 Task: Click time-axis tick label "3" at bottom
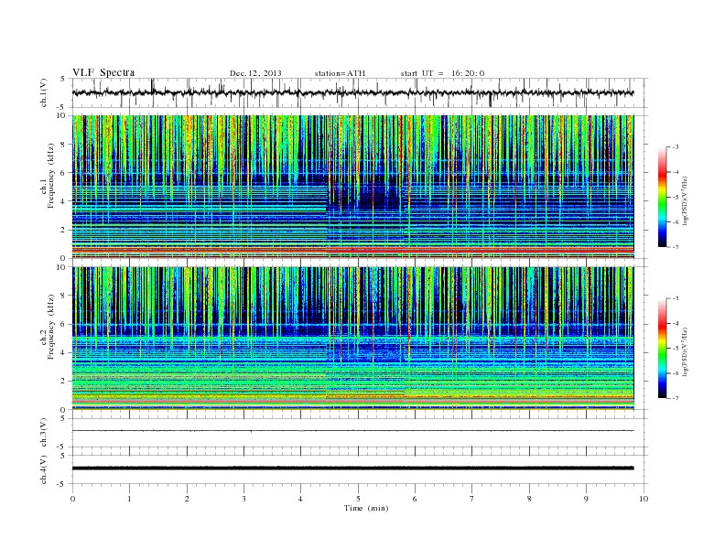pos(243,499)
